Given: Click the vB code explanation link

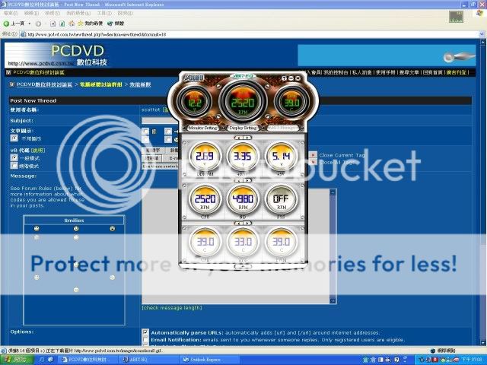Looking at the screenshot, I should click(x=38, y=151).
